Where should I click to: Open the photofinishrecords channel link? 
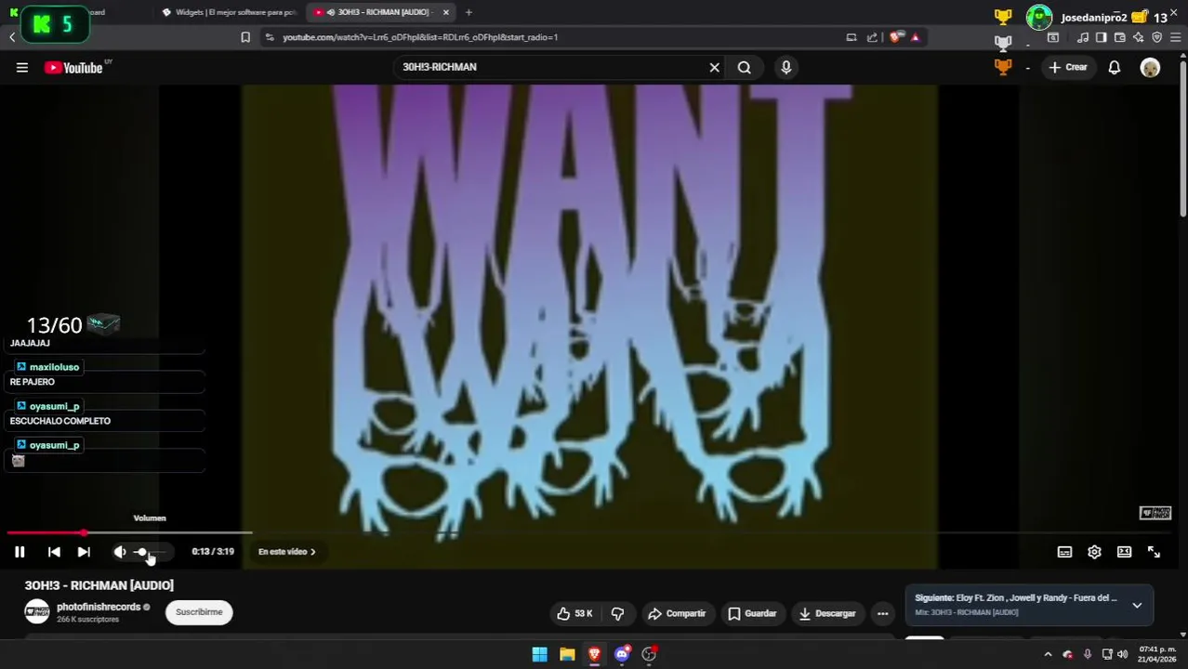point(99,607)
